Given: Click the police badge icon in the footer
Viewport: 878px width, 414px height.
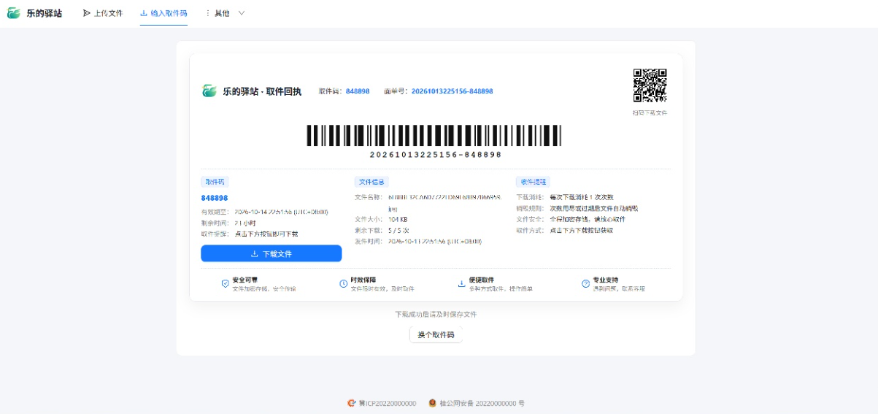Looking at the screenshot, I should pos(432,403).
